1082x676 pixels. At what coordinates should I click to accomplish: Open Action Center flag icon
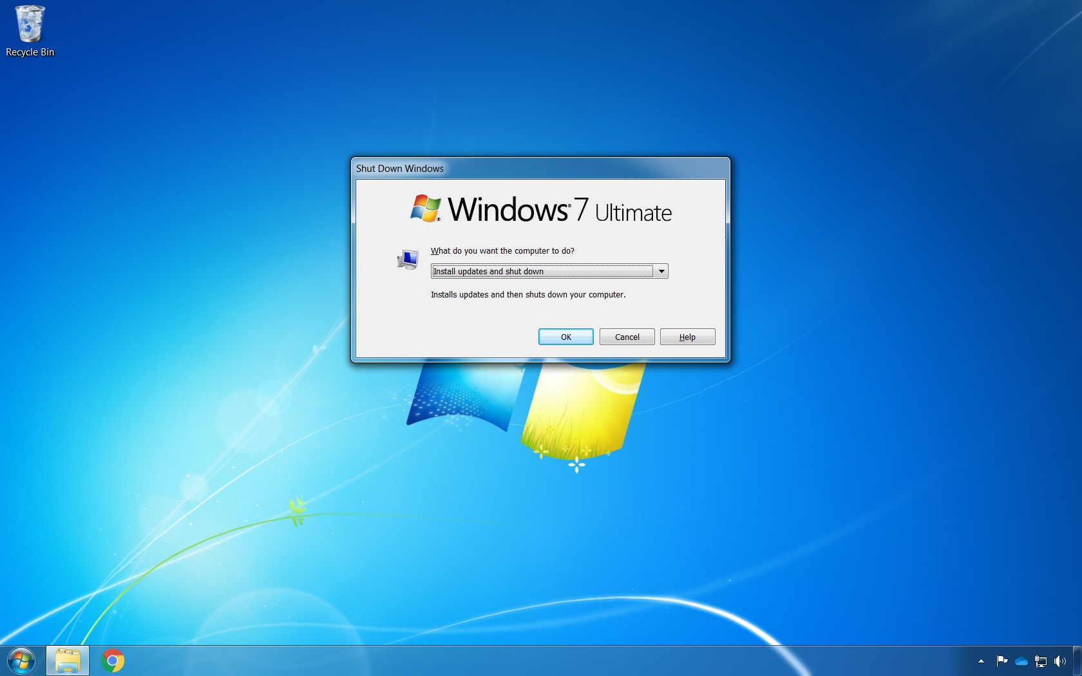tap(1002, 661)
